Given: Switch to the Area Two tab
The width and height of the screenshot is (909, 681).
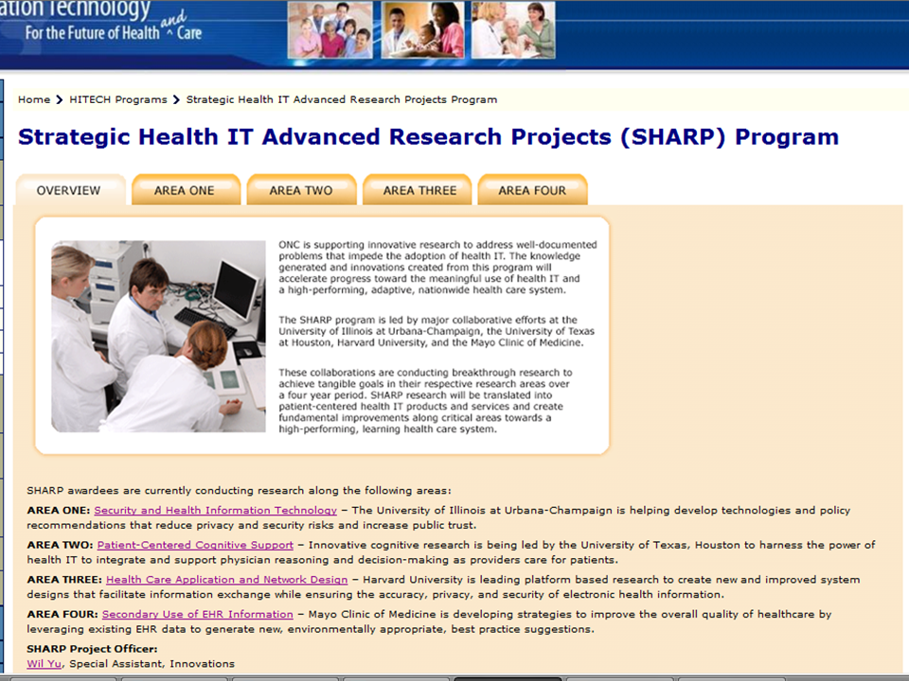Looking at the screenshot, I should pos(301,190).
